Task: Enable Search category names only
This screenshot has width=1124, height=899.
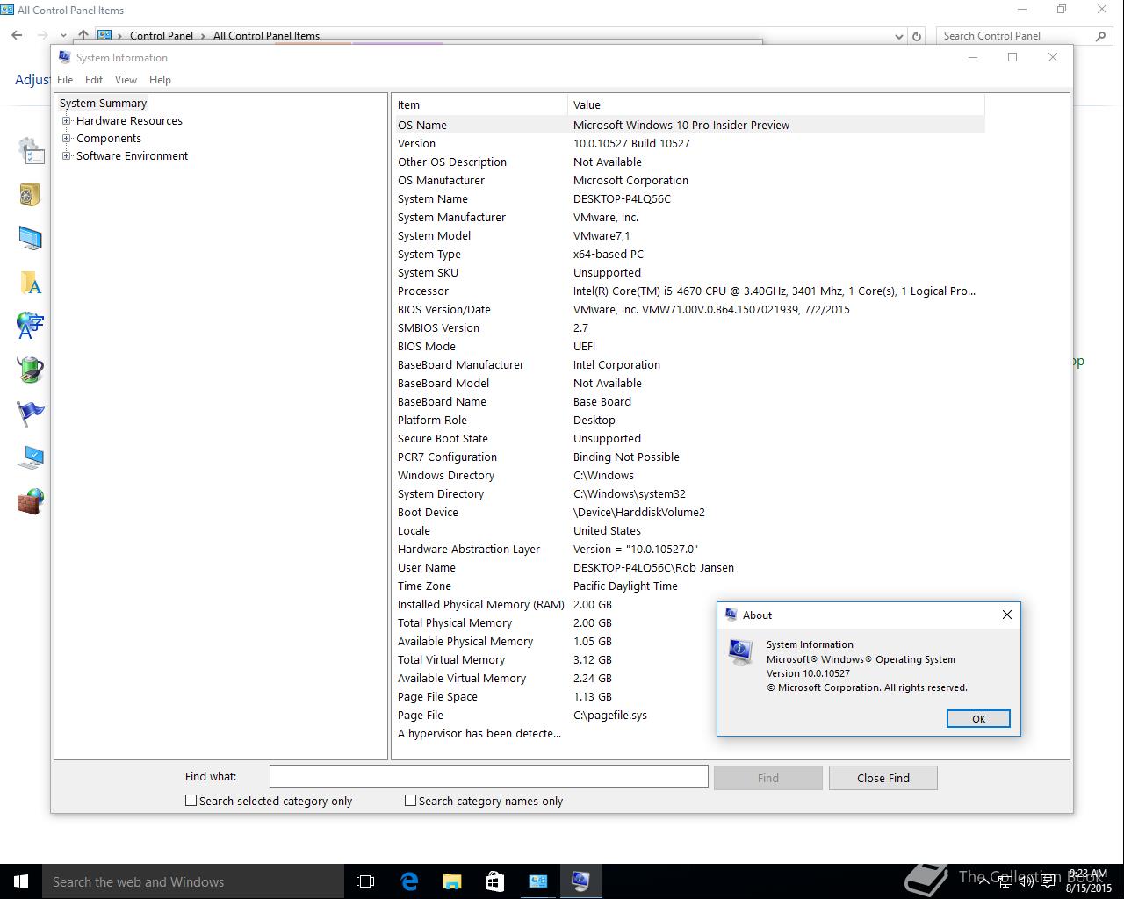Action: (x=410, y=801)
